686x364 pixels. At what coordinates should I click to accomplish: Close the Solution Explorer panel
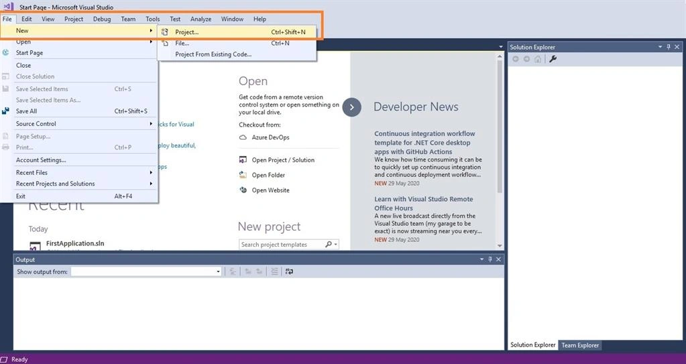(677, 47)
